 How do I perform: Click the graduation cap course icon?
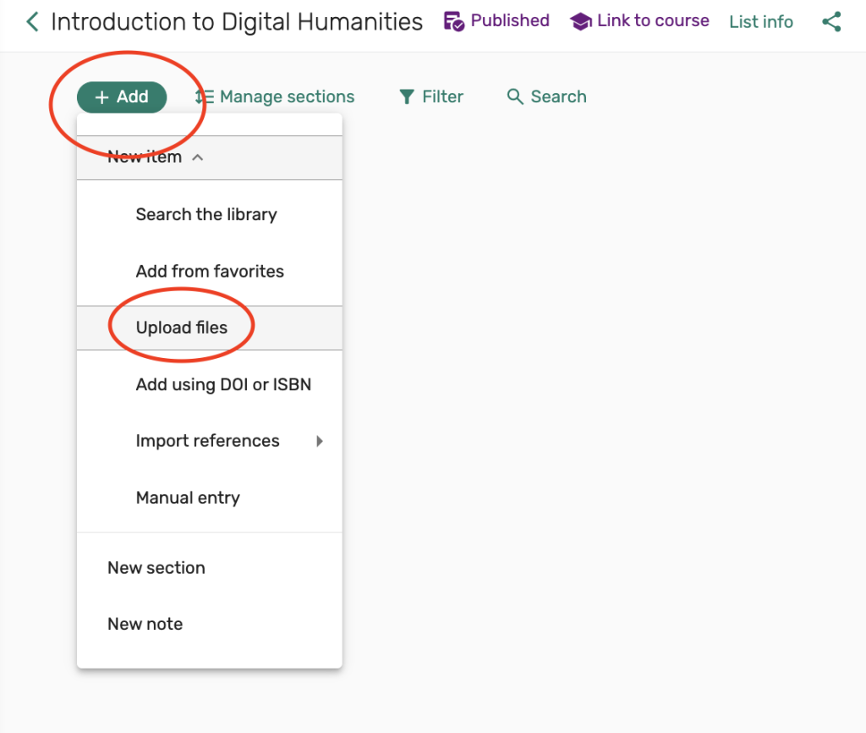pyautogui.click(x=580, y=22)
